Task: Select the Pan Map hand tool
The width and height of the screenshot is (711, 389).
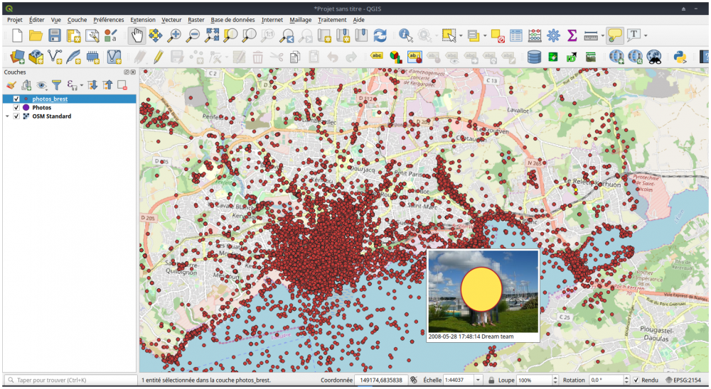Action: [x=137, y=35]
